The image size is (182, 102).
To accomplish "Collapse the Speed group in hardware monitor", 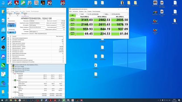I will click(x=13, y=92).
